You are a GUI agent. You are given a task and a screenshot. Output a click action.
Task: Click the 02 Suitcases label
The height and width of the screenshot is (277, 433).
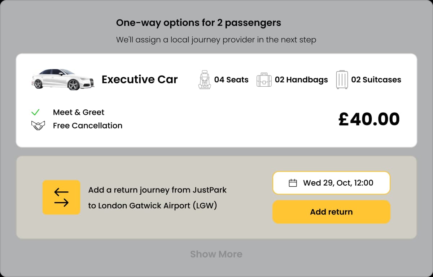376,80
